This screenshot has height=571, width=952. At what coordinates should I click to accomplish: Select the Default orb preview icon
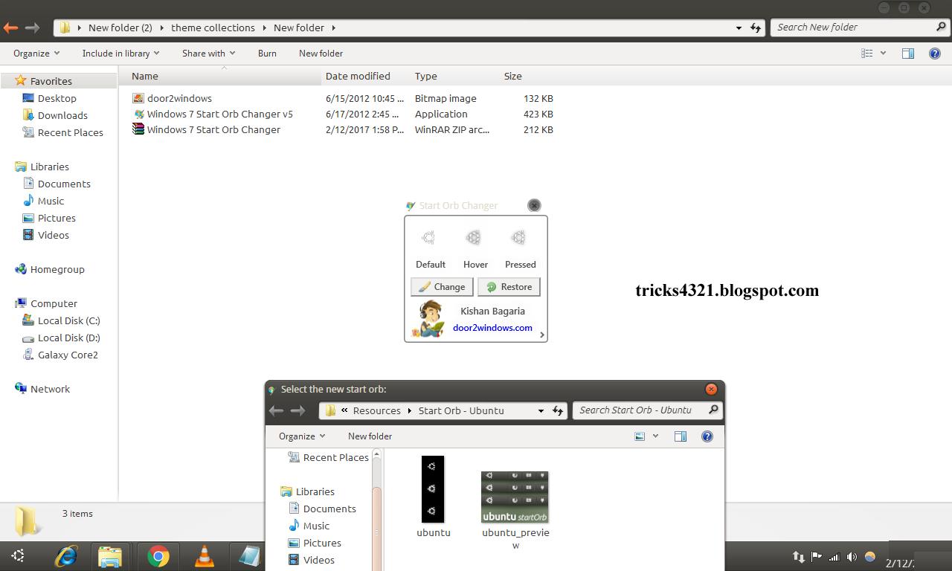click(428, 238)
